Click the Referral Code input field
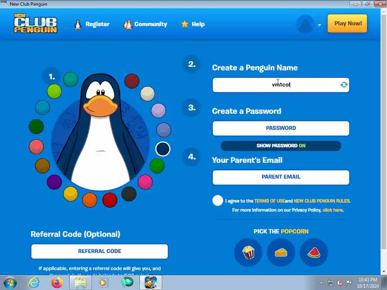This screenshot has height=290, width=387. click(x=99, y=251)
